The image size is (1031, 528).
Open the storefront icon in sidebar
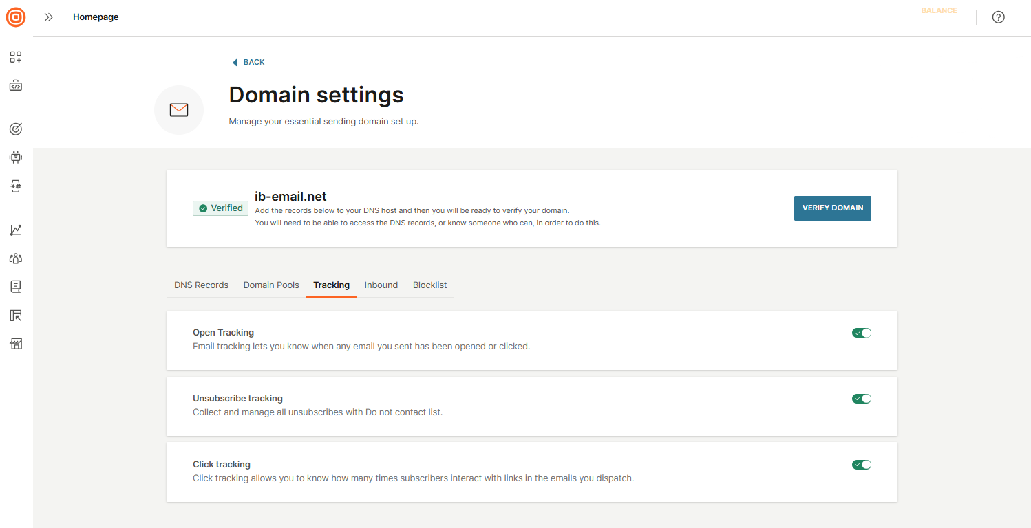16,344
